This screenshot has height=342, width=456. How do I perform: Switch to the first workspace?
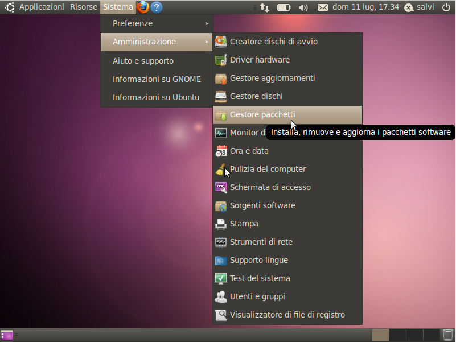[x=380, y=335]
